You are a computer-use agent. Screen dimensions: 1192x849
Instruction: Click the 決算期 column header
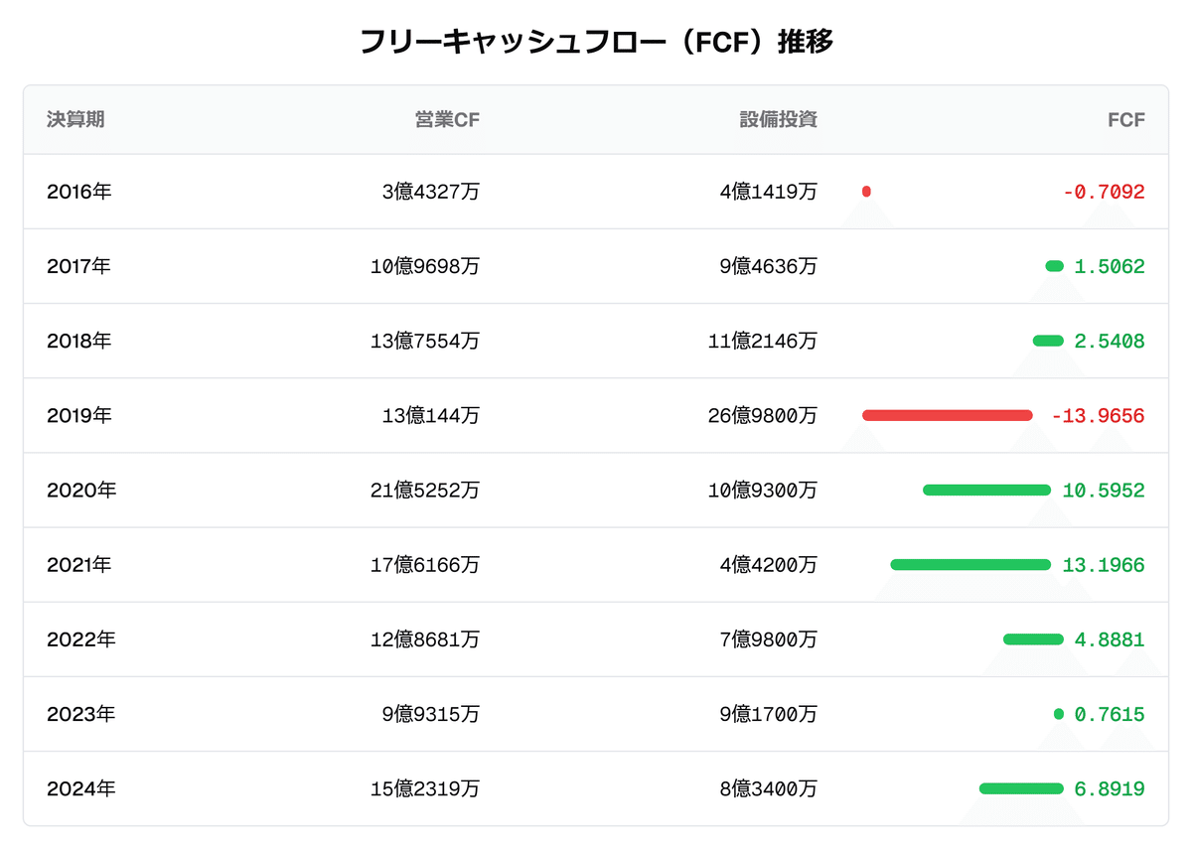pyautogui.click(x=75, y=120)
